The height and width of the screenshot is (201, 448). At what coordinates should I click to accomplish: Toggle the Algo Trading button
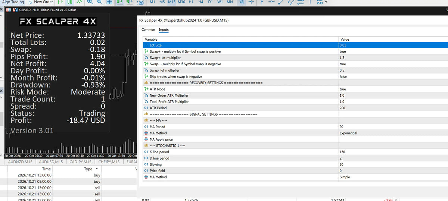[12, 2]
